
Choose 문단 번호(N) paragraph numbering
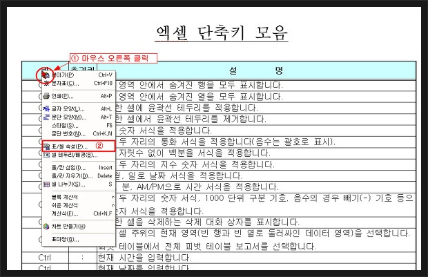[79, 133]
